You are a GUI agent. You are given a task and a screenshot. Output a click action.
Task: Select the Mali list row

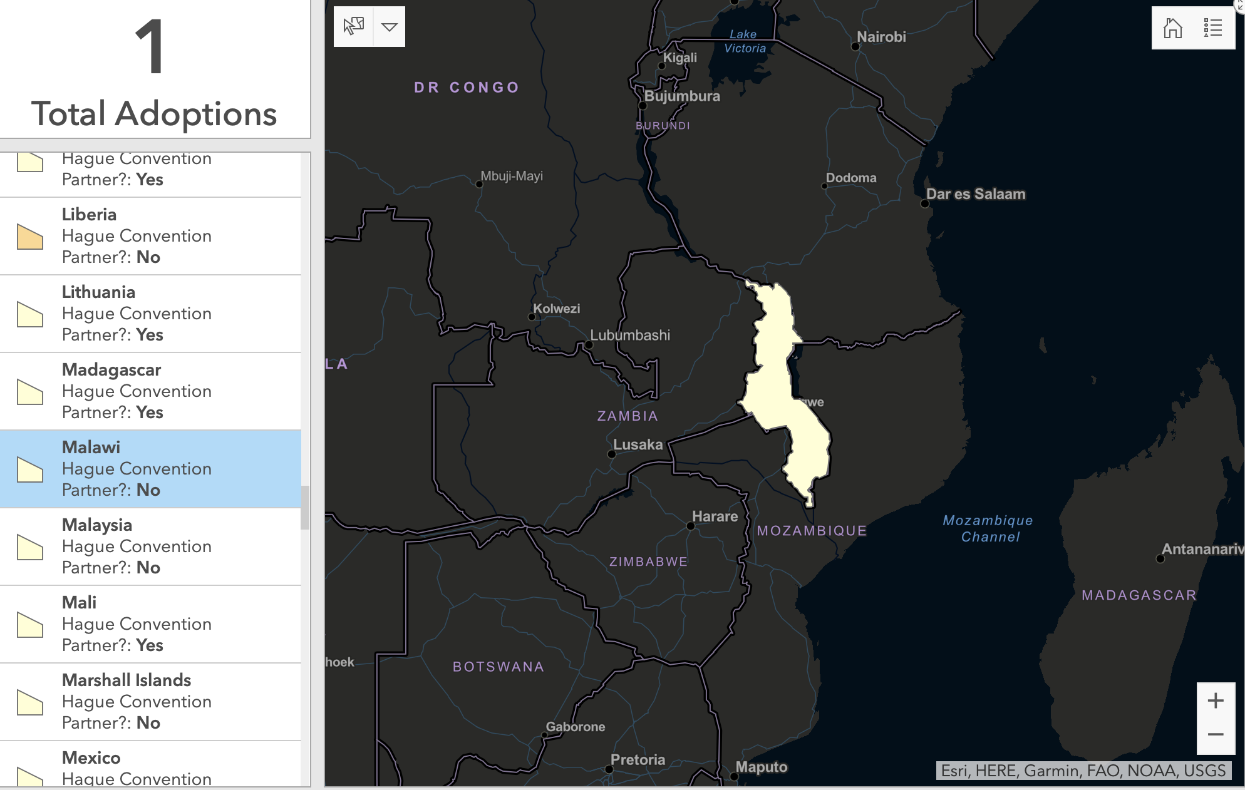(x=150, y=624)
